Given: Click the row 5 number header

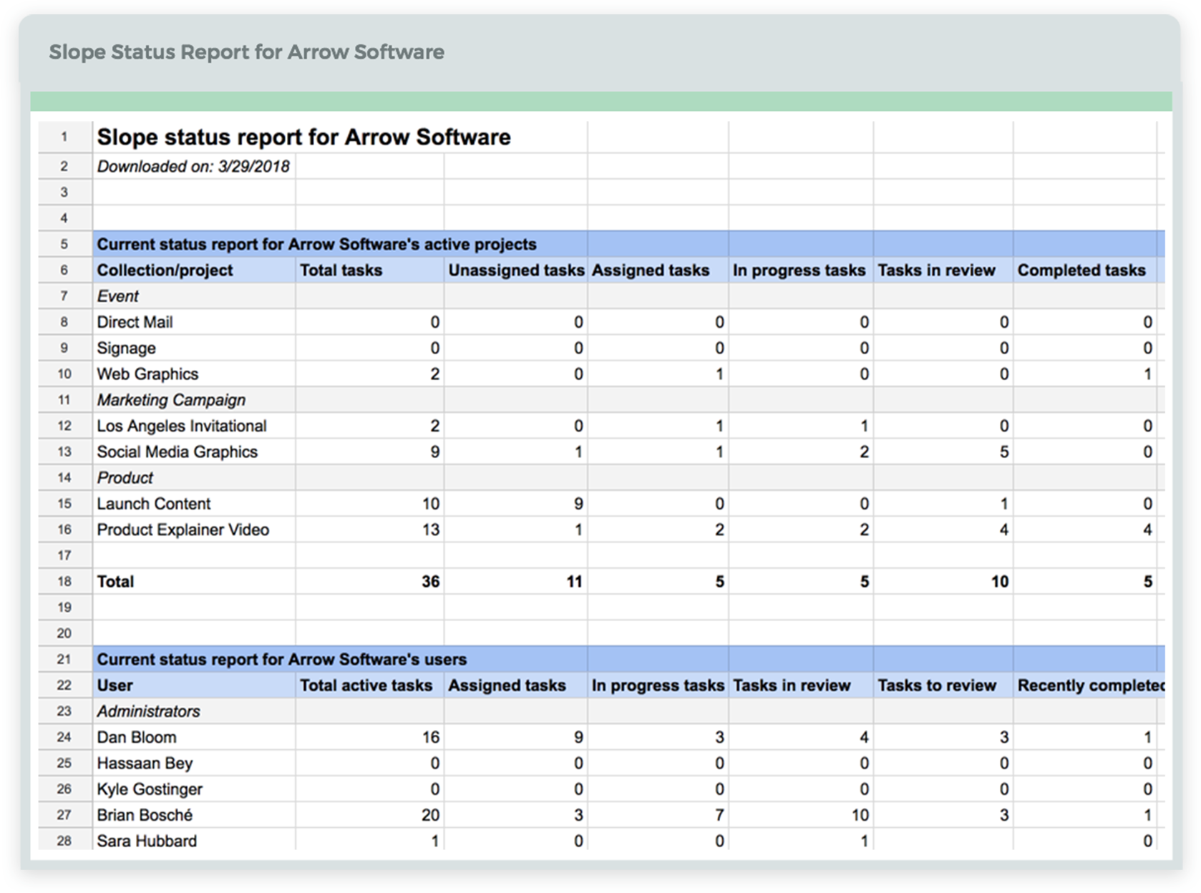Looking at the screenshot, I should [x=64, y=244].
